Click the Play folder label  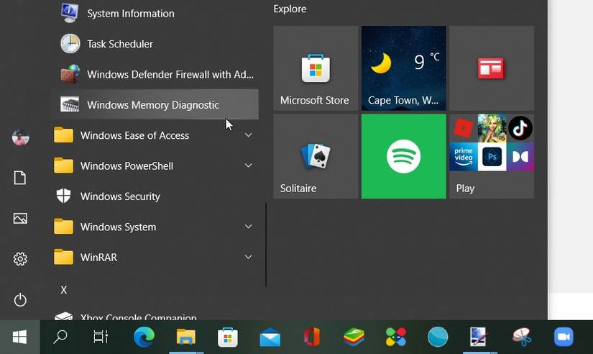coord(465,189)
